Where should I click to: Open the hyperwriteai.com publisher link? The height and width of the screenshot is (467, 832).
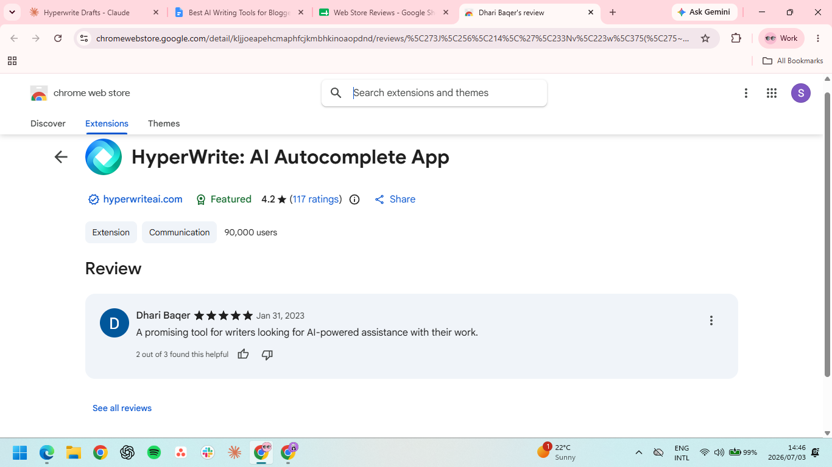(143, 199)
